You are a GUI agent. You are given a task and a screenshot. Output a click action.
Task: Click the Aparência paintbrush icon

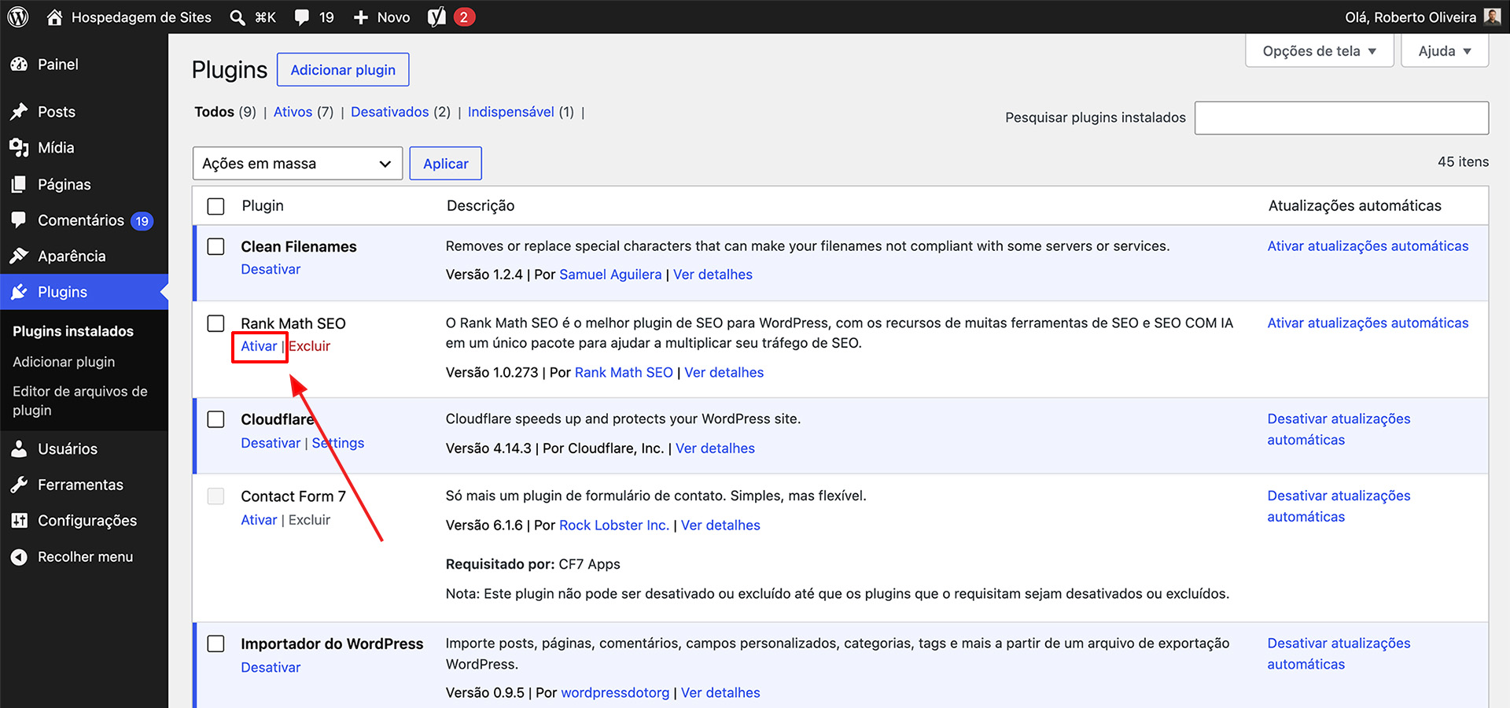coord(19,256)
